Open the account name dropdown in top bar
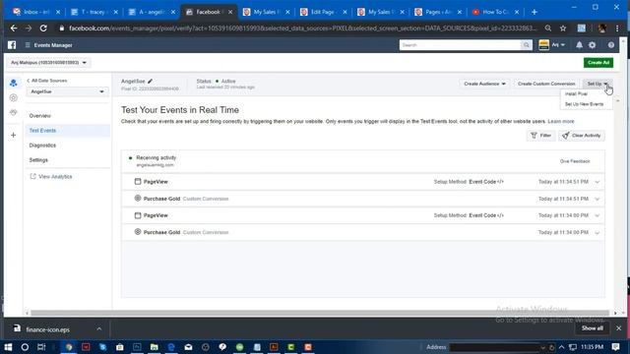Viewport: 630px width, 354px height. pyautogui.click(x=558, y=45)
